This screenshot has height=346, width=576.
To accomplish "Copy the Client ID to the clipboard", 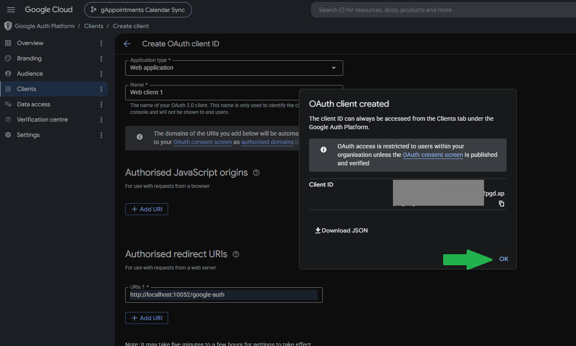I will pos(501,204).
